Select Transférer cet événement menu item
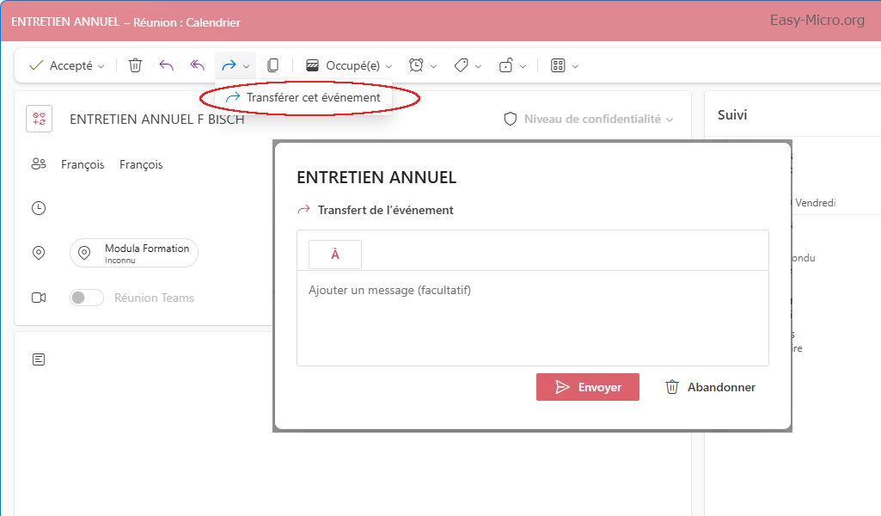This screenshot has height=516, width=881. pyautogui.click(x=313, y=98)
